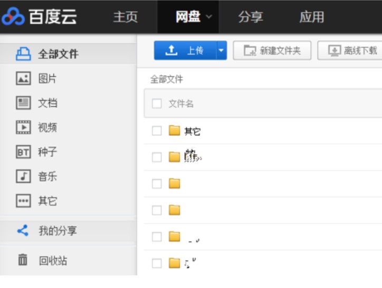
Task: Open the sixth folder icon in list
Action: 175,263
